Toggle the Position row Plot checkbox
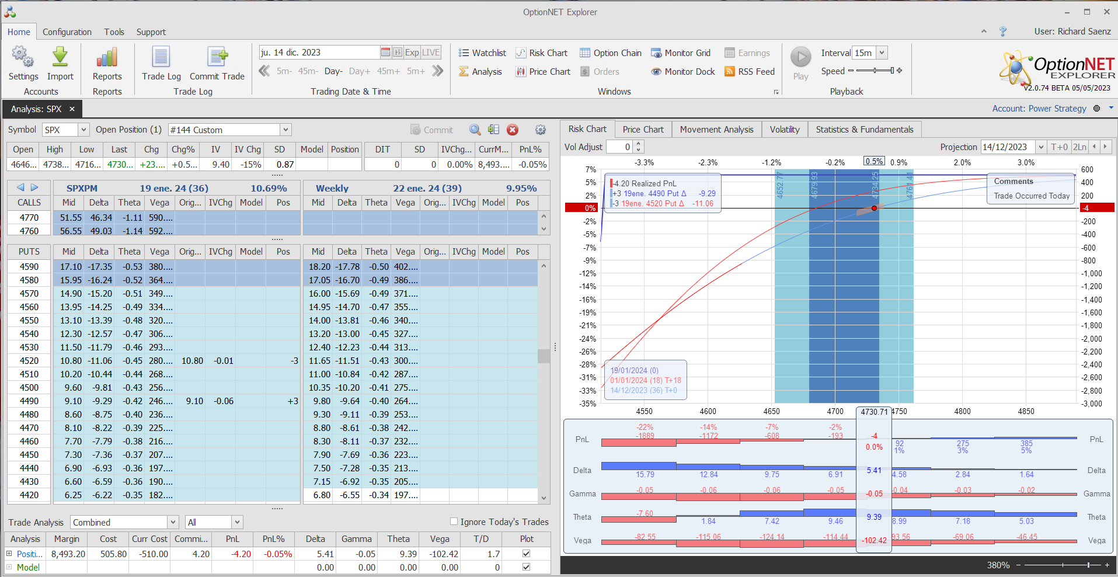Image resolution: width=1118 pixels, height=577 pixels. (x=526, y=554)
